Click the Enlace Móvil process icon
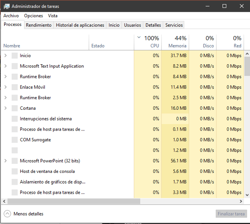250x224 pixels. (15, 87)
